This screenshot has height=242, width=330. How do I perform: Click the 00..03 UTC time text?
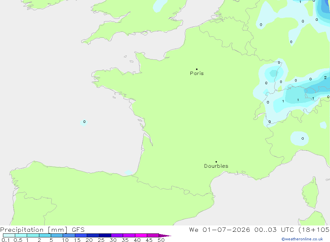(274, 229)
